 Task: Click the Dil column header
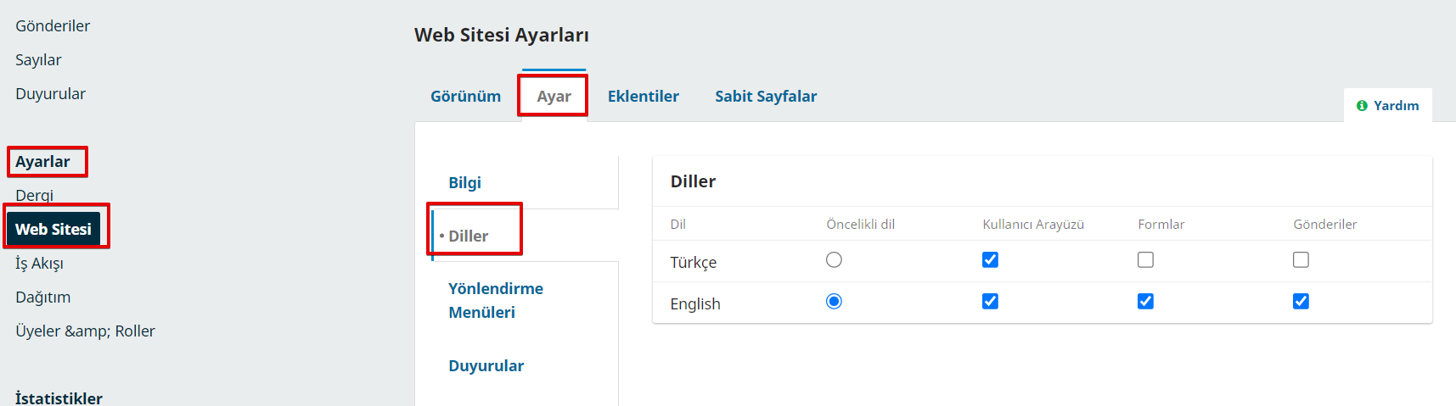677,225
